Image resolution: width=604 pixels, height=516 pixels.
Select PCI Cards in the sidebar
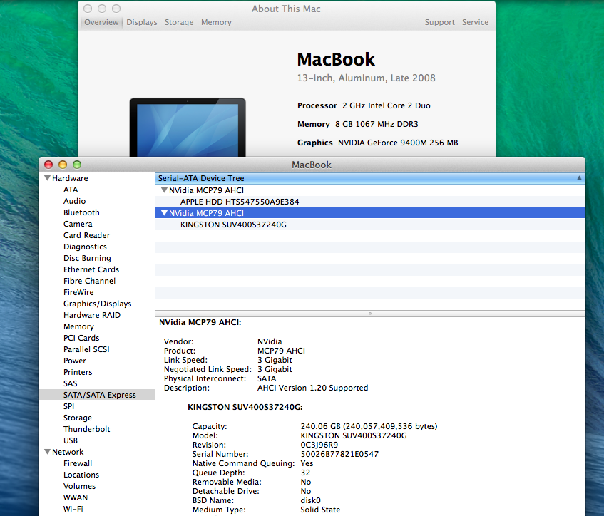[81, 338]
